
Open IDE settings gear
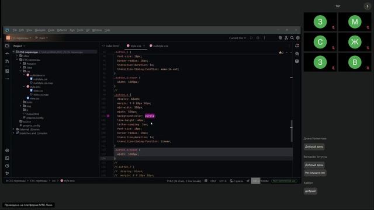[x=298, y=38]
